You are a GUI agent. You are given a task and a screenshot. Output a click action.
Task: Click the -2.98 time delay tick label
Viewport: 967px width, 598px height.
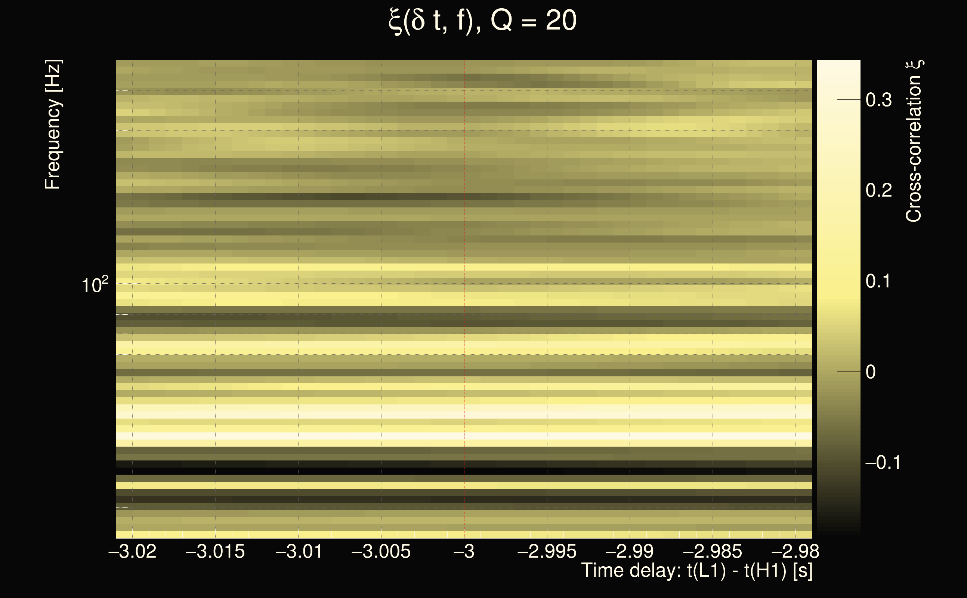tap(795, 551)
